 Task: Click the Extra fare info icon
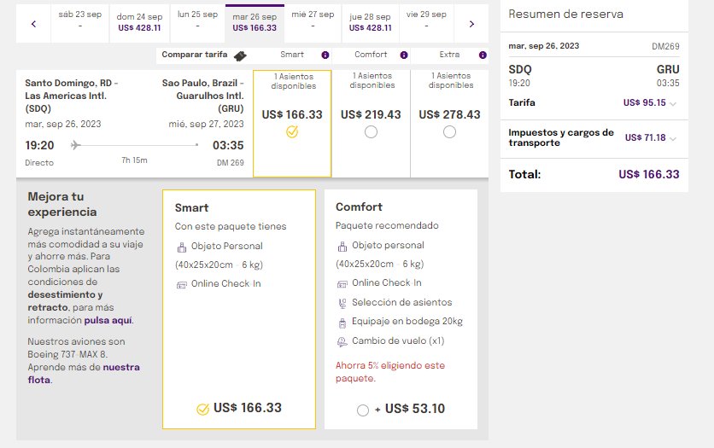(480, 55)
